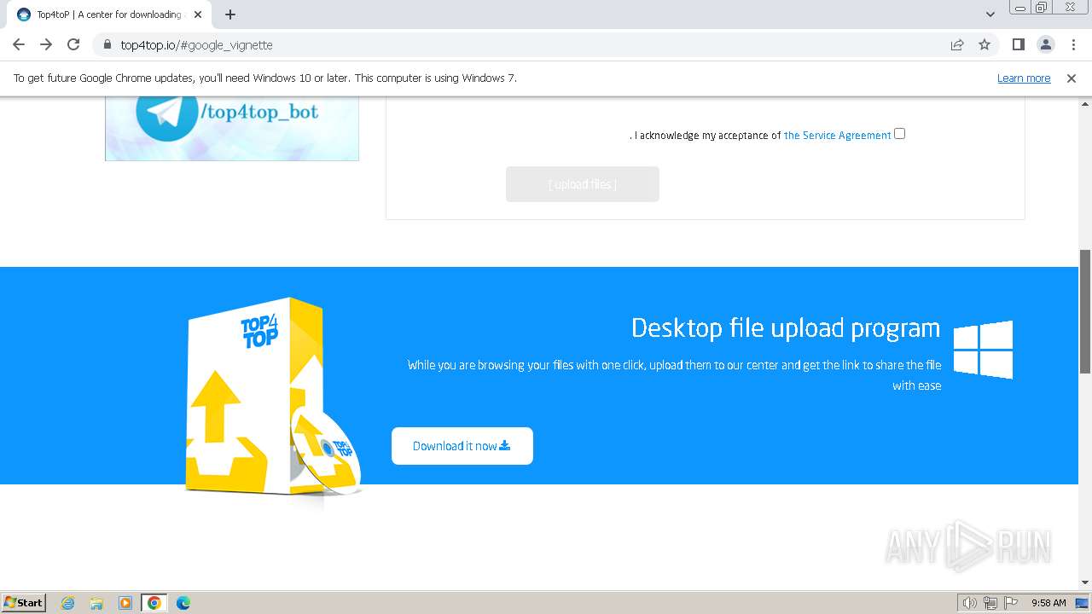Open the browser side panel

click(x=1019, y=44)
